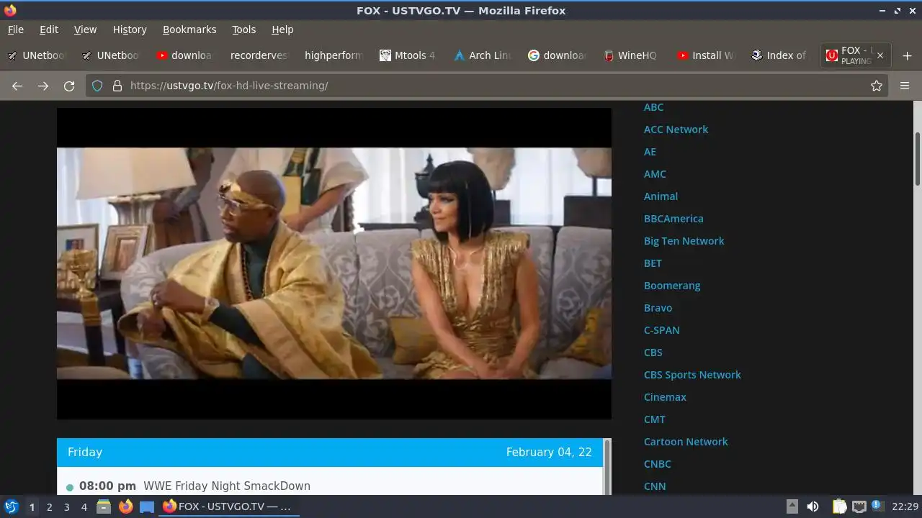
Task: Switch to the YouTube download tab
Action: [x=186, y=55]
